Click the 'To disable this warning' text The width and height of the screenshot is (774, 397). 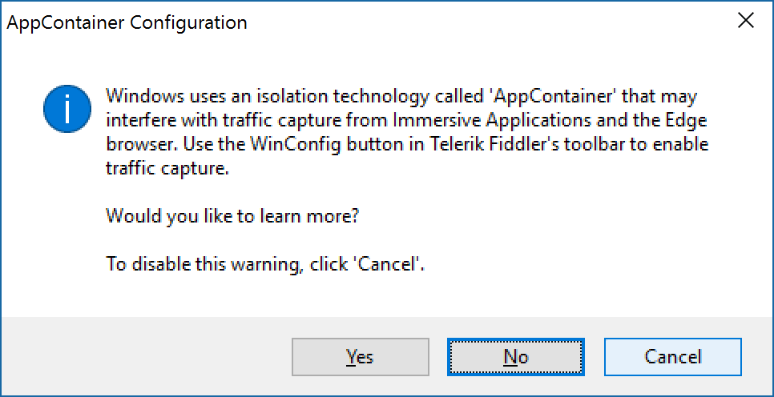[264, 263]
